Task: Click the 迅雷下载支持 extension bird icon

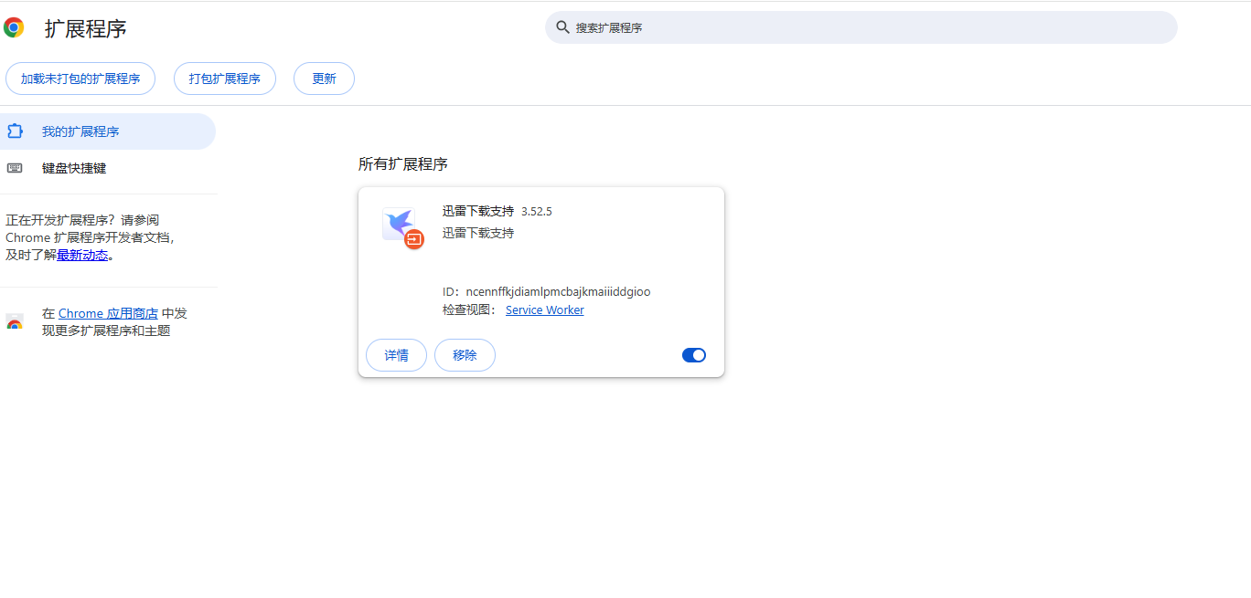Action: [399, 223]
